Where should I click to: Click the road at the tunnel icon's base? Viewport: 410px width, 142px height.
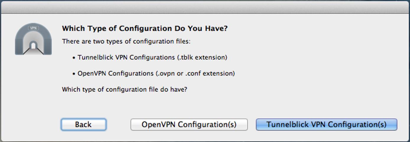(x=33, y=52)
